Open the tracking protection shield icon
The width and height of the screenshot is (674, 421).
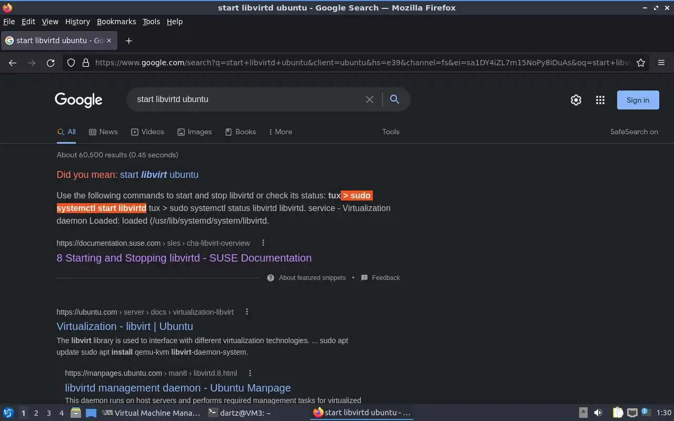point(71,63)
